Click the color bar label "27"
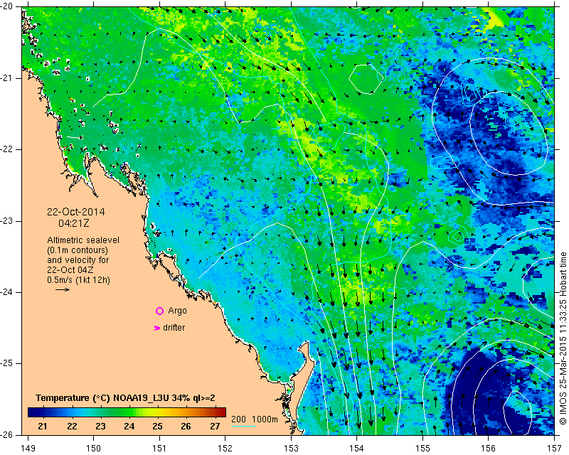The width and height of the screenshot is (569, 455). 215,426
